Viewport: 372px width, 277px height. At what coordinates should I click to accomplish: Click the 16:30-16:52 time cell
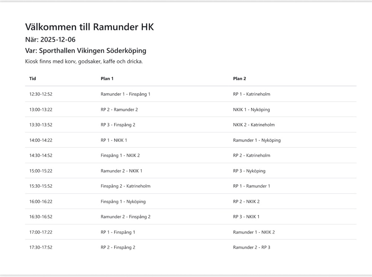tap(41, 217)
